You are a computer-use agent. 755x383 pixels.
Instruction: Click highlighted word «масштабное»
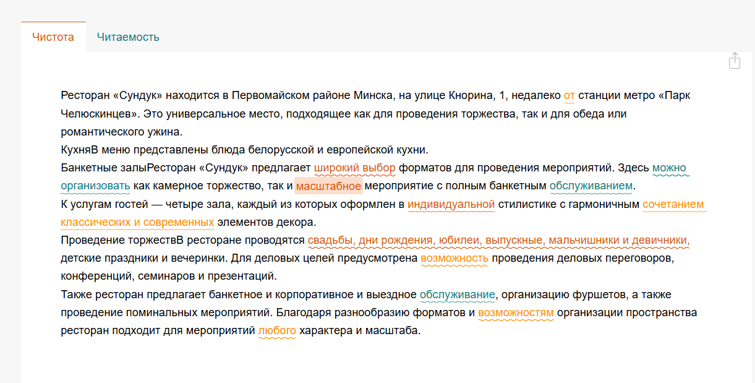pyautogui.click(x=328, y=186)
